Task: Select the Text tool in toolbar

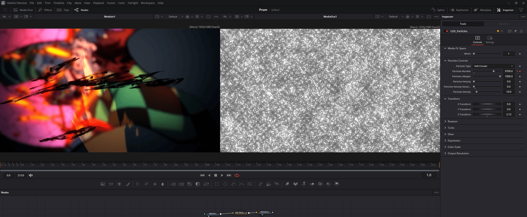Action: pyautogui.click(x=119, y=184)
